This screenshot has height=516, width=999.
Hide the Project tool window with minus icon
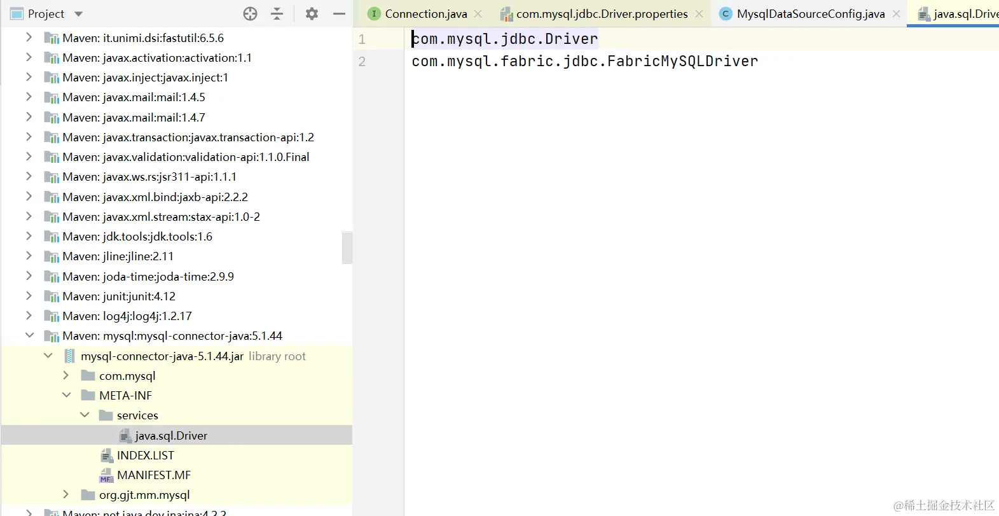pyautogui.click(x=340, y=13)
